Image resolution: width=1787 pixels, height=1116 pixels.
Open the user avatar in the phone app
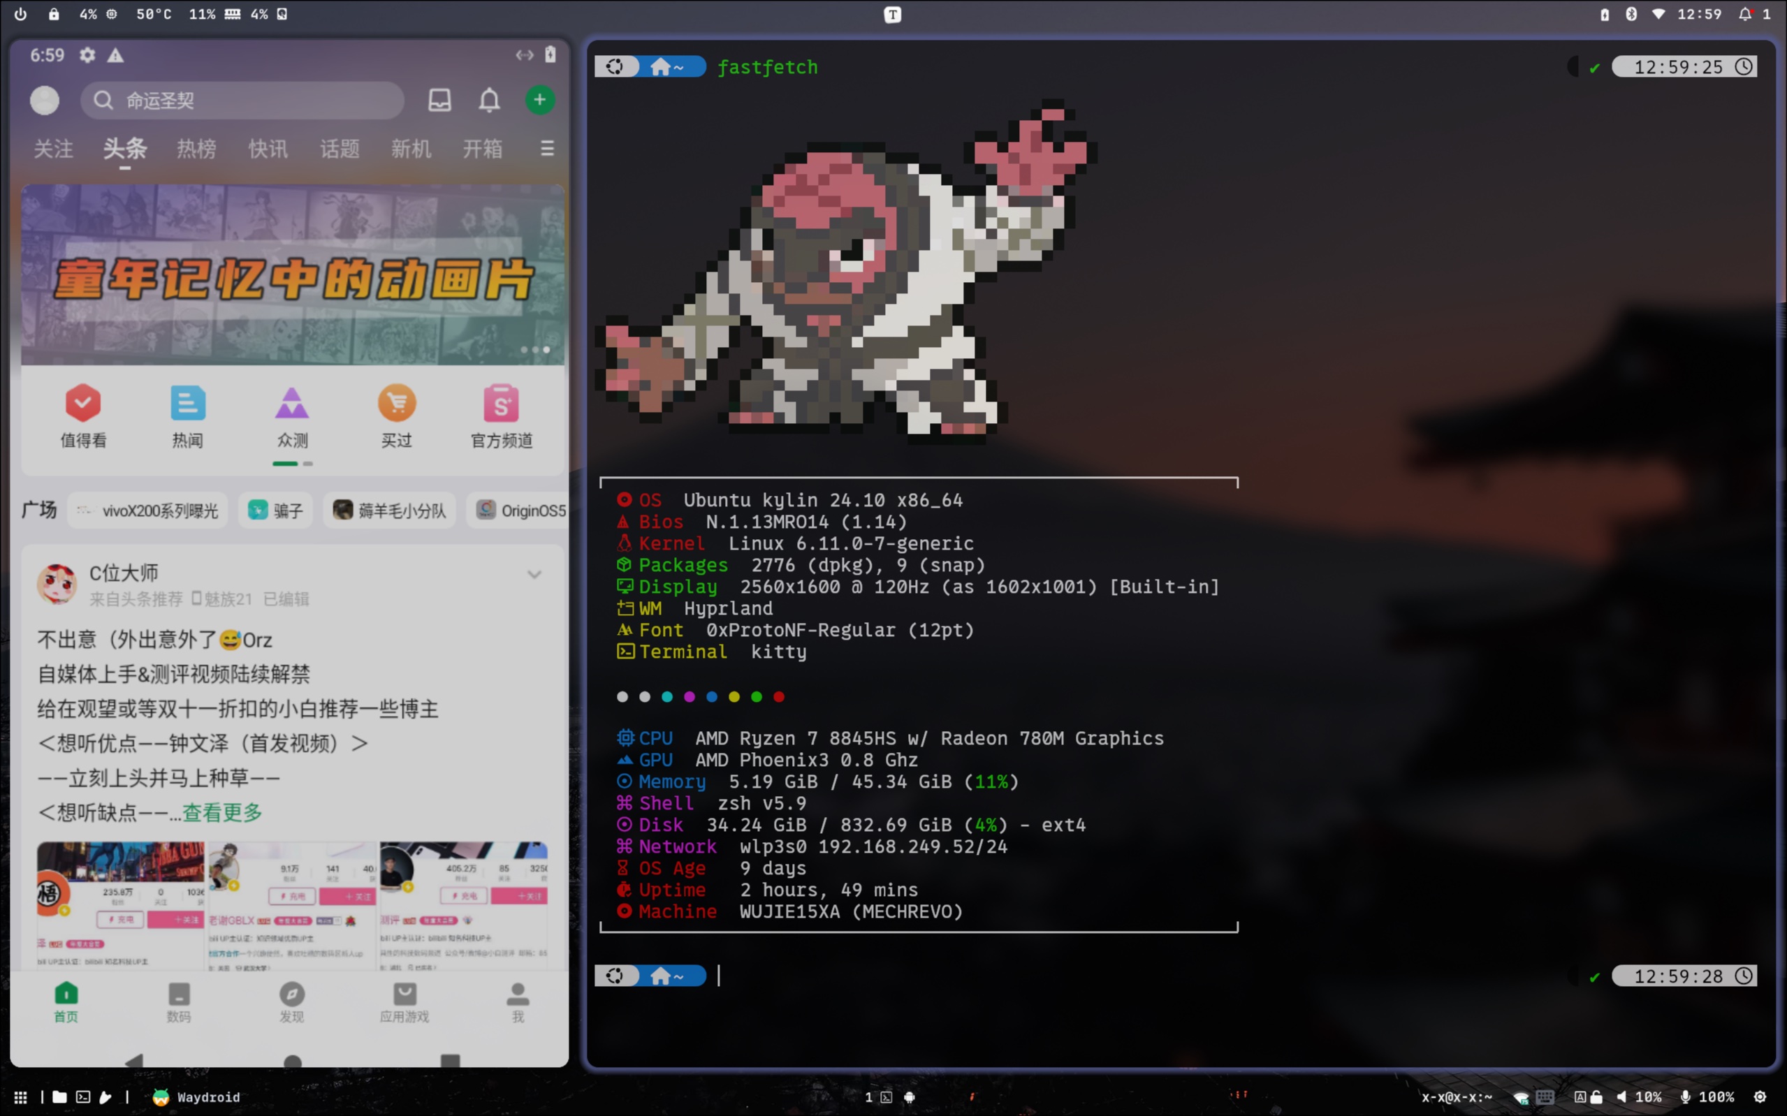[44, 101]
